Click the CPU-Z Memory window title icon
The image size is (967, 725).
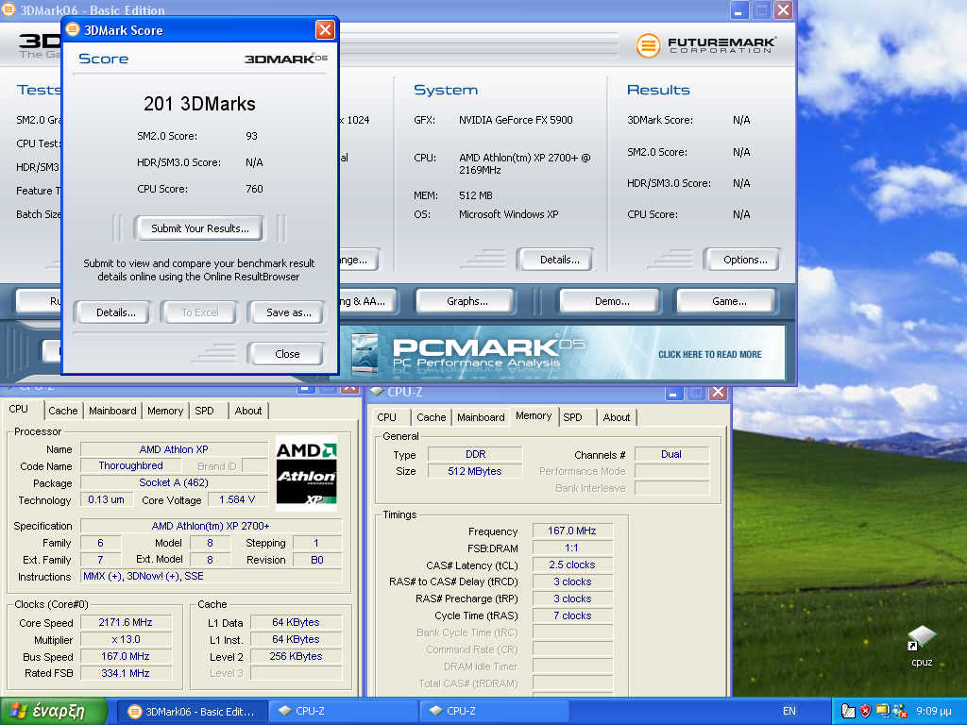377,392
